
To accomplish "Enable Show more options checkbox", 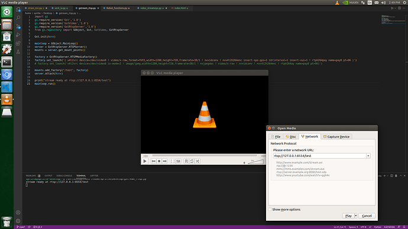I will click(270, 210).
